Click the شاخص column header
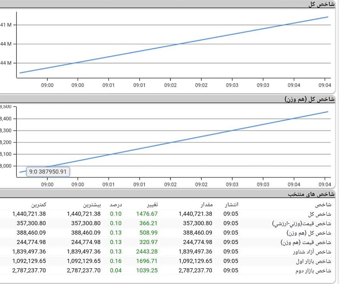The image size is (340, 284). [x=323, y=205]
